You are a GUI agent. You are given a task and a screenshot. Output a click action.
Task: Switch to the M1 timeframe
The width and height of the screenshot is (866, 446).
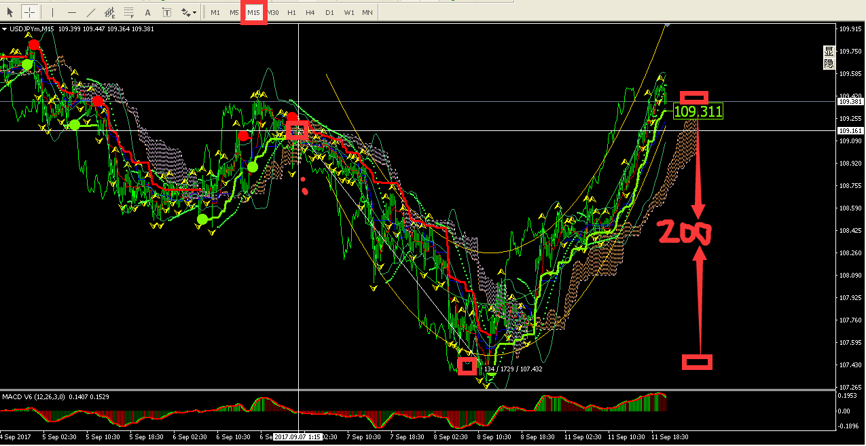tap(215, 12)
